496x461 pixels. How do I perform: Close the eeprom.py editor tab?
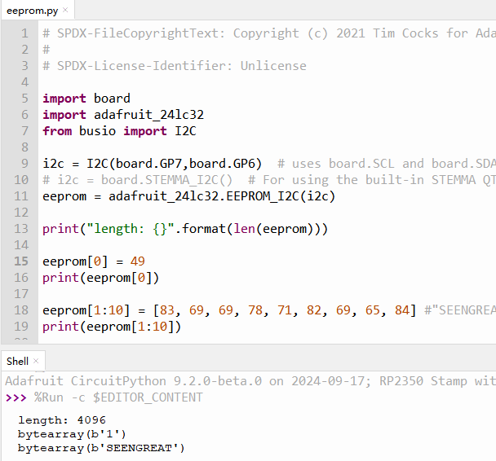[x=65, y=10]
